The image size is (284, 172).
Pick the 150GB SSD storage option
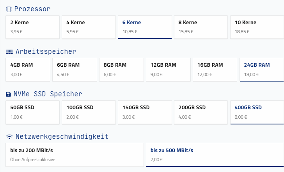[x=145, y=112]
